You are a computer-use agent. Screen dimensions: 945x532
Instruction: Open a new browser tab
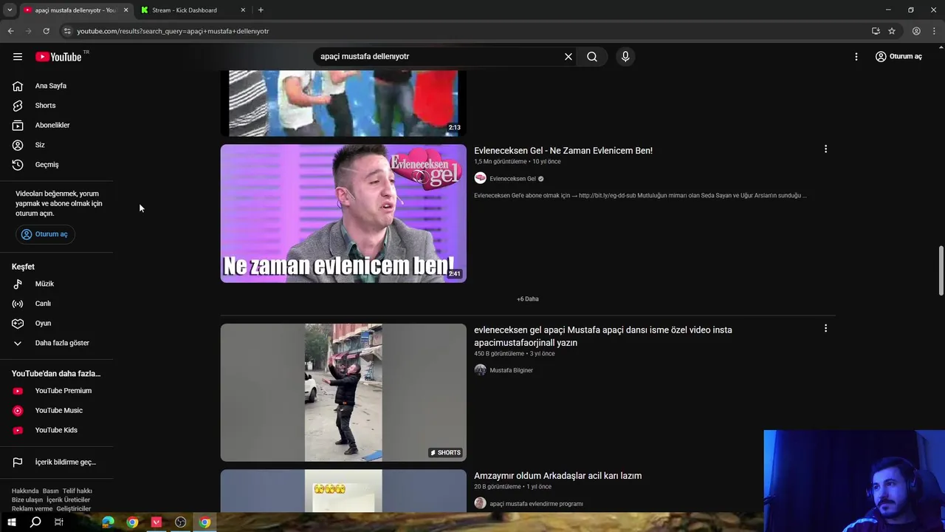pos(261,10)
